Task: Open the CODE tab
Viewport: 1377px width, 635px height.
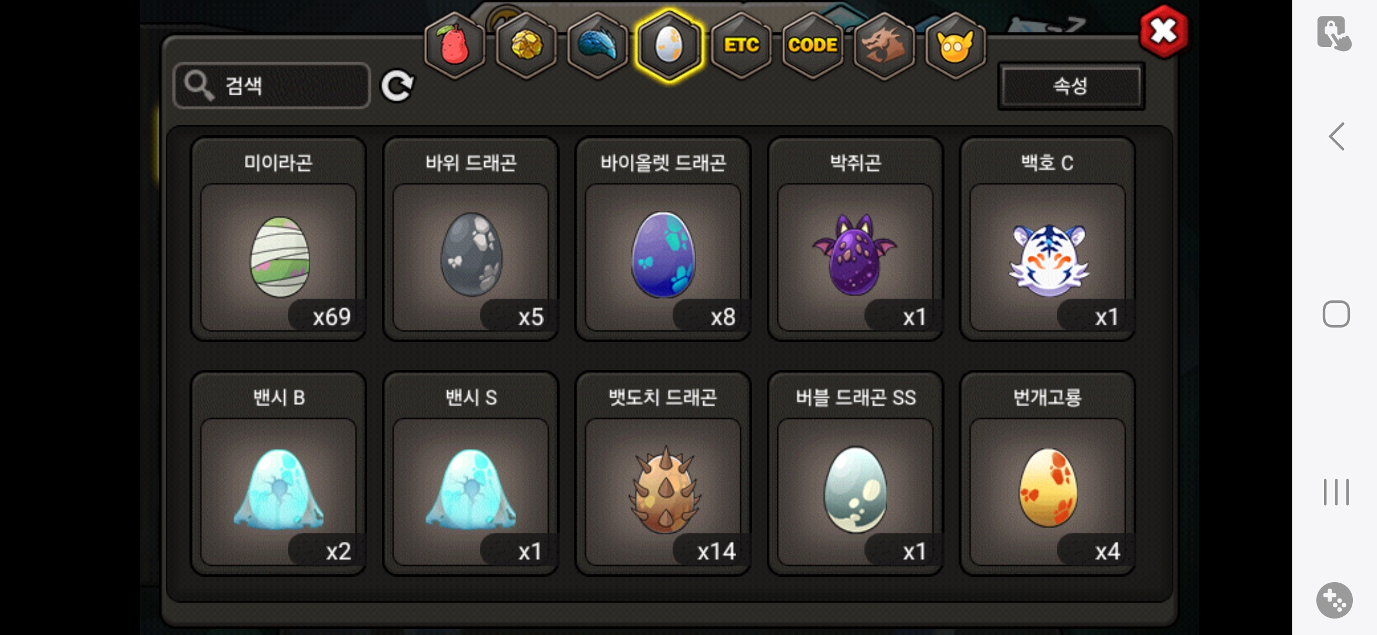Action: (813, 45)
